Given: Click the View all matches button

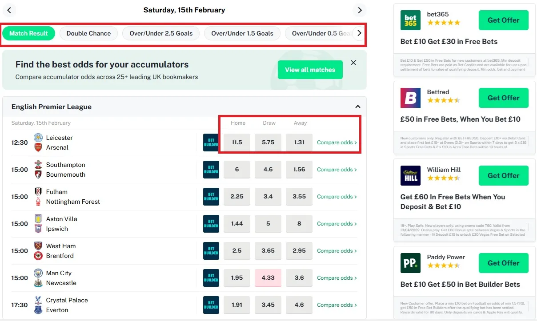Looking at the screenshot, I should 310,70.
